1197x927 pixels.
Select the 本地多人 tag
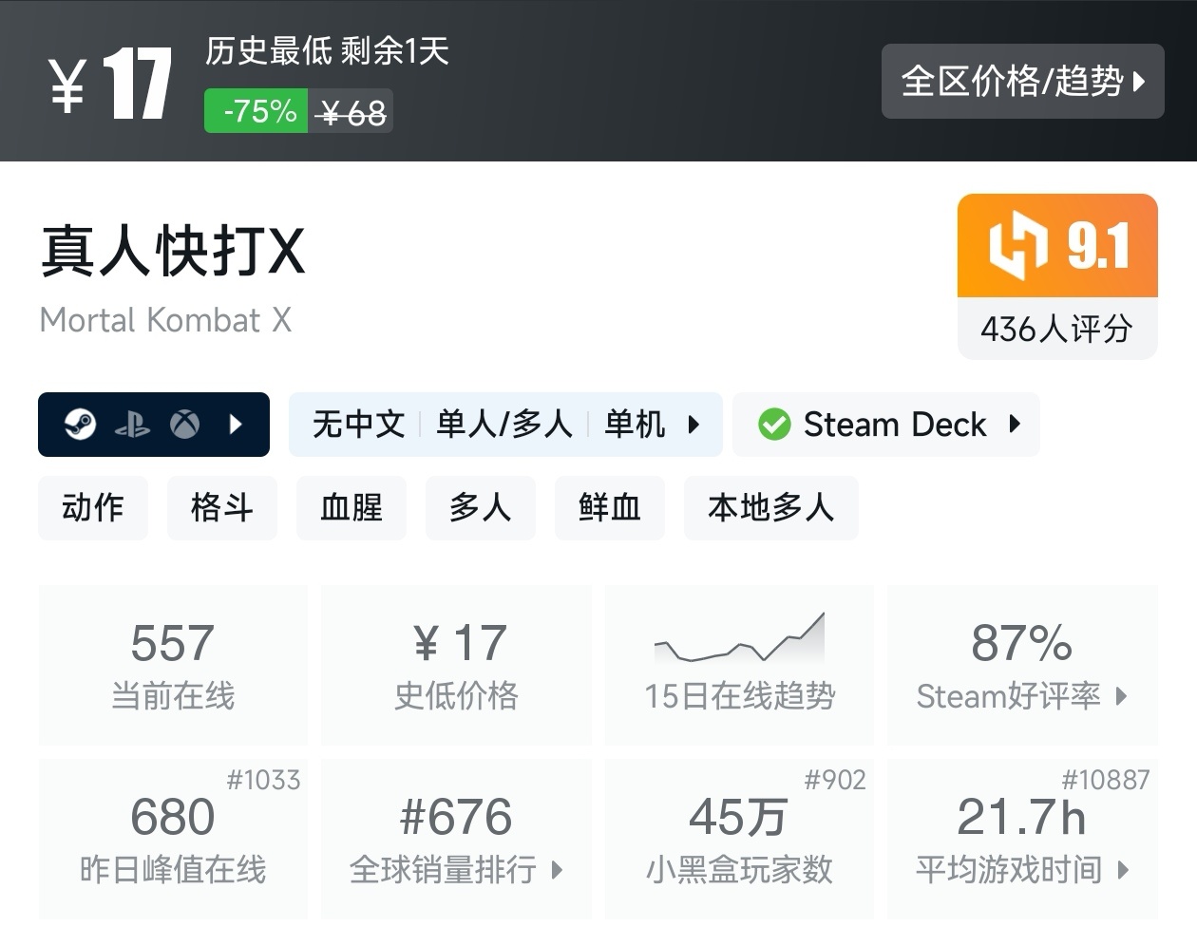tap(771, 508)
